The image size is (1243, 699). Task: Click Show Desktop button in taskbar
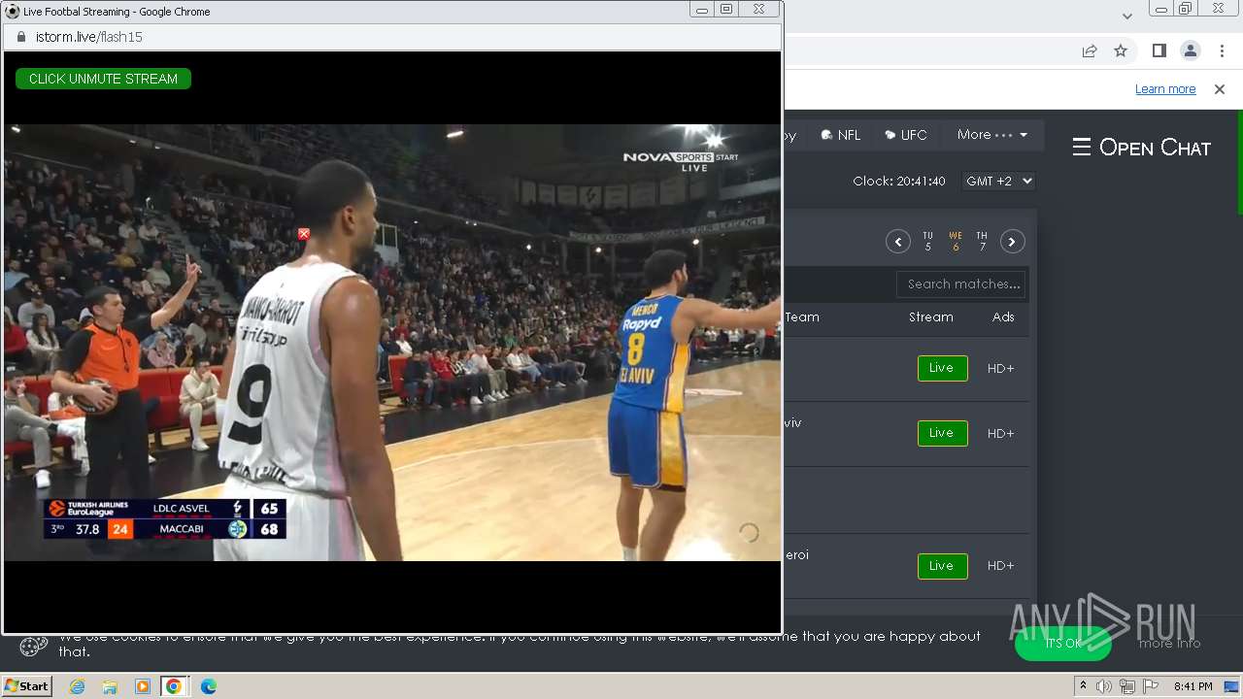point(1231,686)
